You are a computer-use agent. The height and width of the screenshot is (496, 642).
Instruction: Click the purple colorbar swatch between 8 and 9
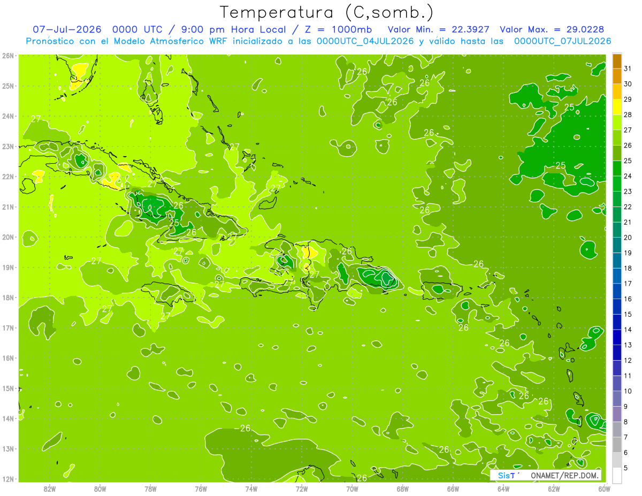tap(617, 414)
